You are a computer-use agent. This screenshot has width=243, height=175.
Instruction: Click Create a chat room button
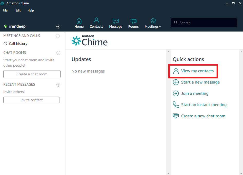click(32, 74)
